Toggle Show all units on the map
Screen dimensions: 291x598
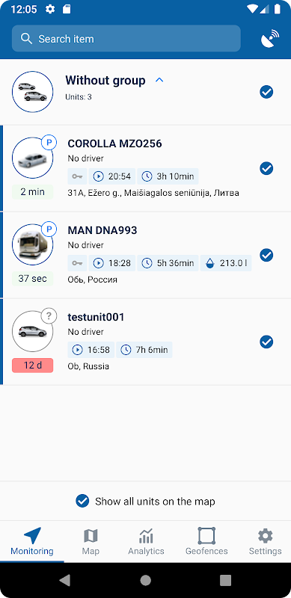click(x=145, y=501)
